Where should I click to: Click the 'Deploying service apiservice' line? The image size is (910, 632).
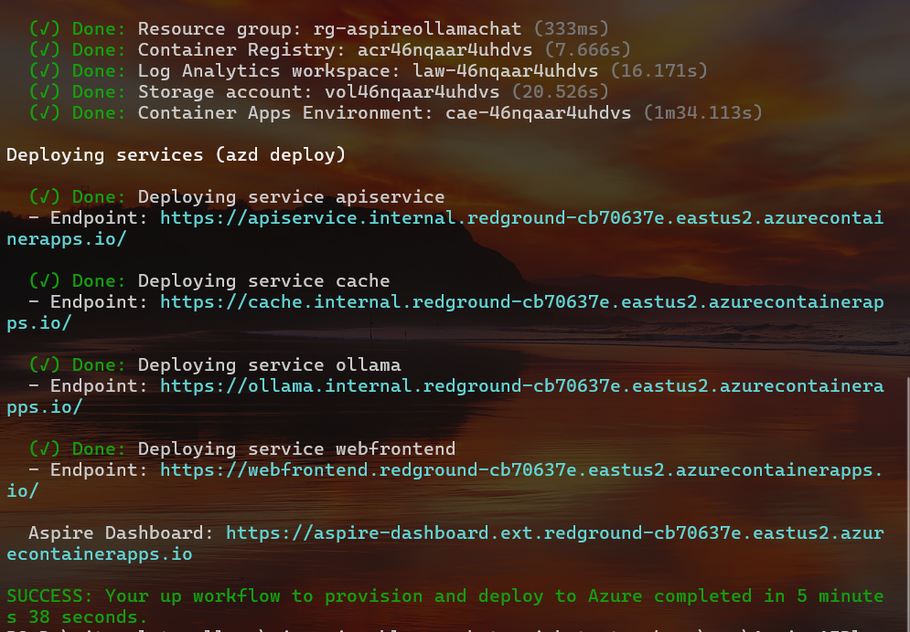click(x=292, y=197)
